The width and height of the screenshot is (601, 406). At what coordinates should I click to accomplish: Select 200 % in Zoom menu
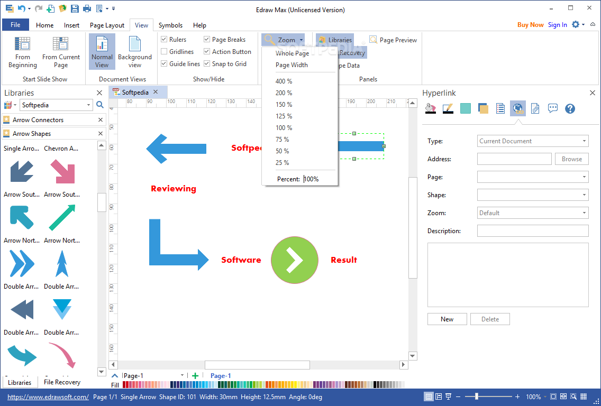tap(284, 93)
